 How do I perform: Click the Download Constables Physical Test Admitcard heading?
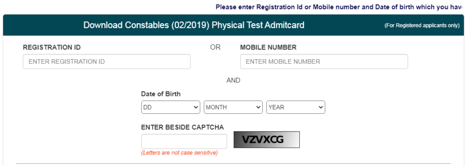click(x=194, y=25)
